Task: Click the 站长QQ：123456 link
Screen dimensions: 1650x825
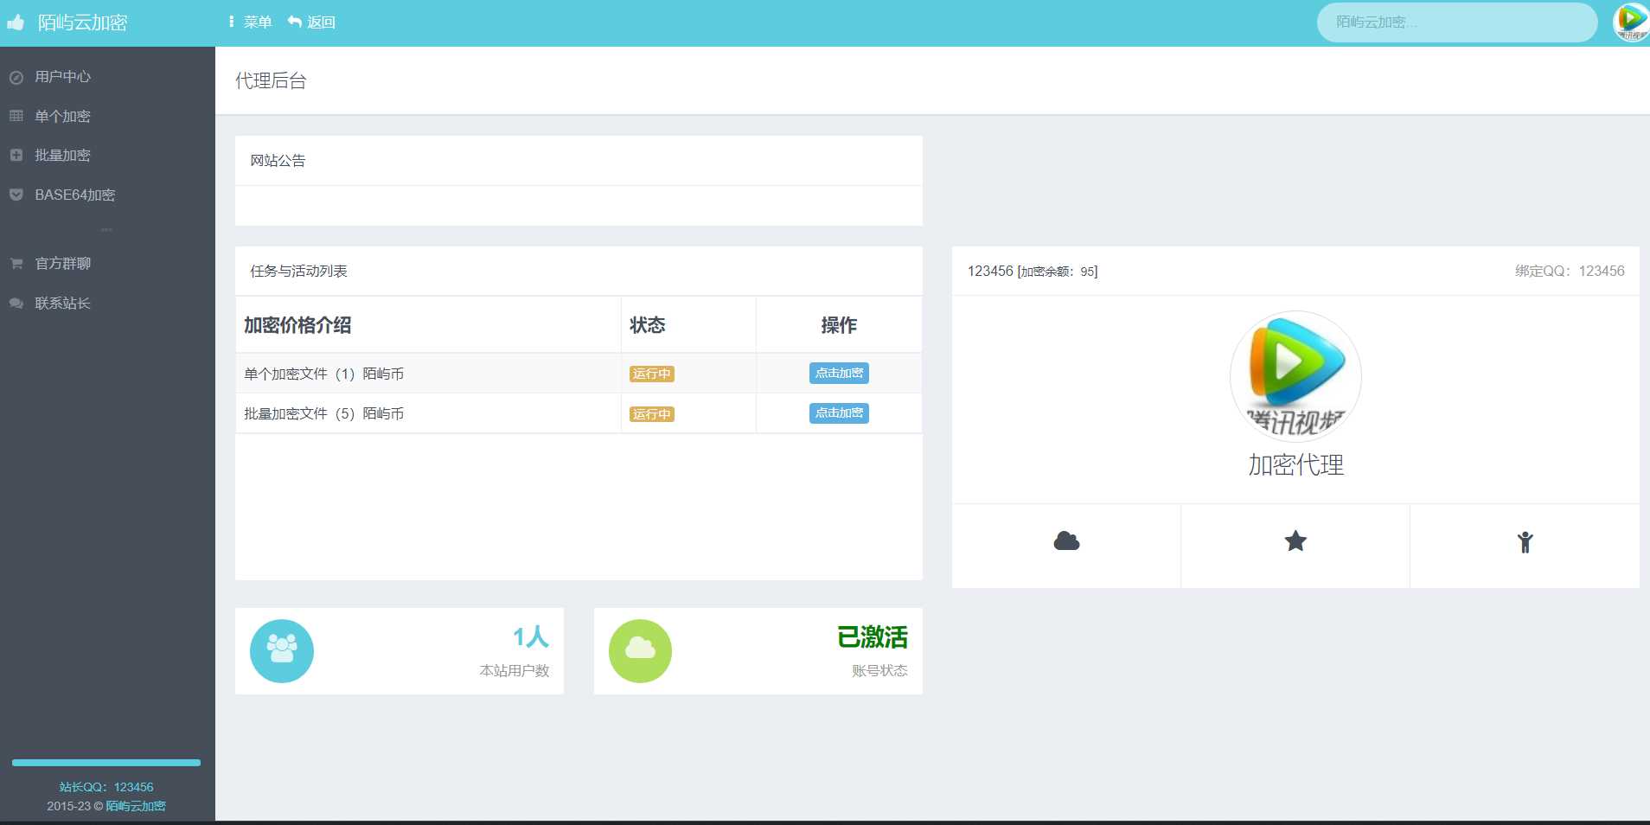Action: [x=106, y=786]
